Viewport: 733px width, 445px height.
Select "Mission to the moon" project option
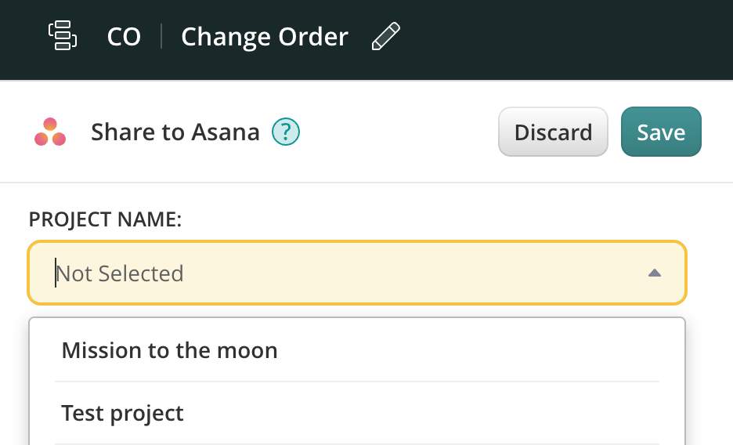pos(169,350)
